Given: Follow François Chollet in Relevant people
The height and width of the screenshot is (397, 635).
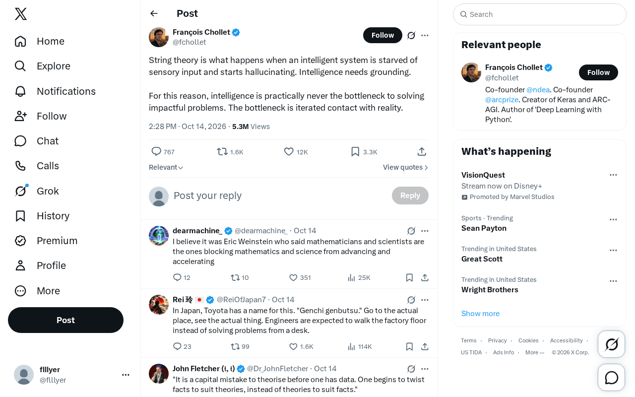Looking at the screenshot, I should click(598, 72).
